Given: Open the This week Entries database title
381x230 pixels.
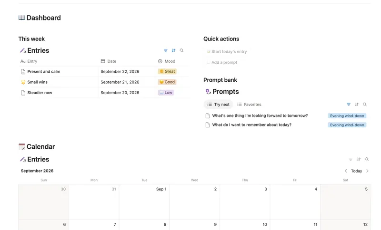Looking at the screenshot, I should 38,50.
